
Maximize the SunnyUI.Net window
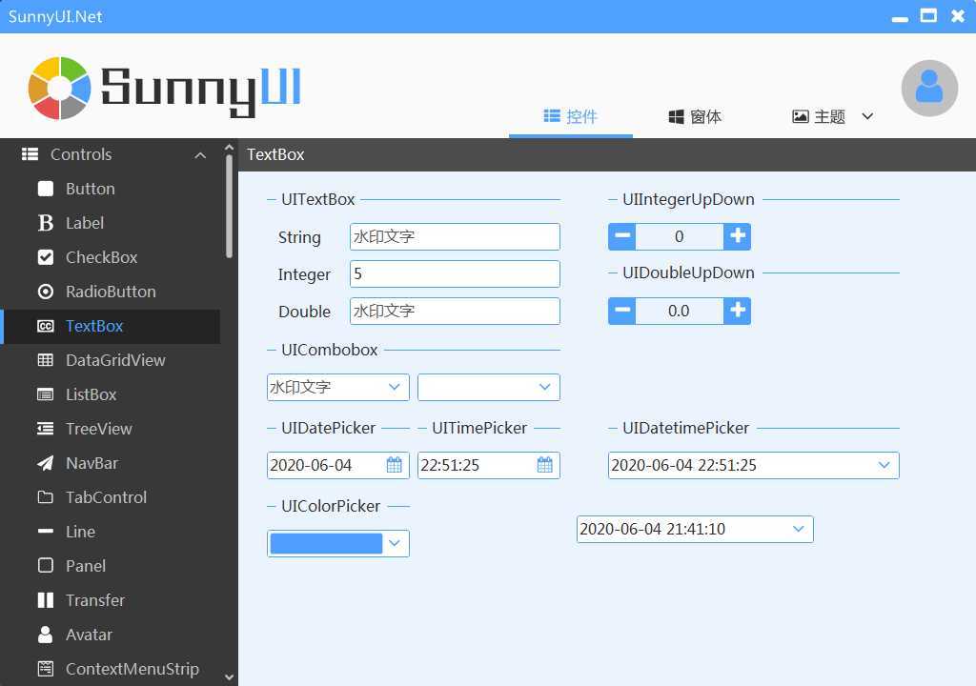tap(928, 15)
